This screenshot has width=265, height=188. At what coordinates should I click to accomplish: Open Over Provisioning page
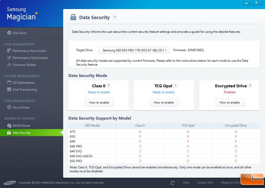(x=25, y=89)
